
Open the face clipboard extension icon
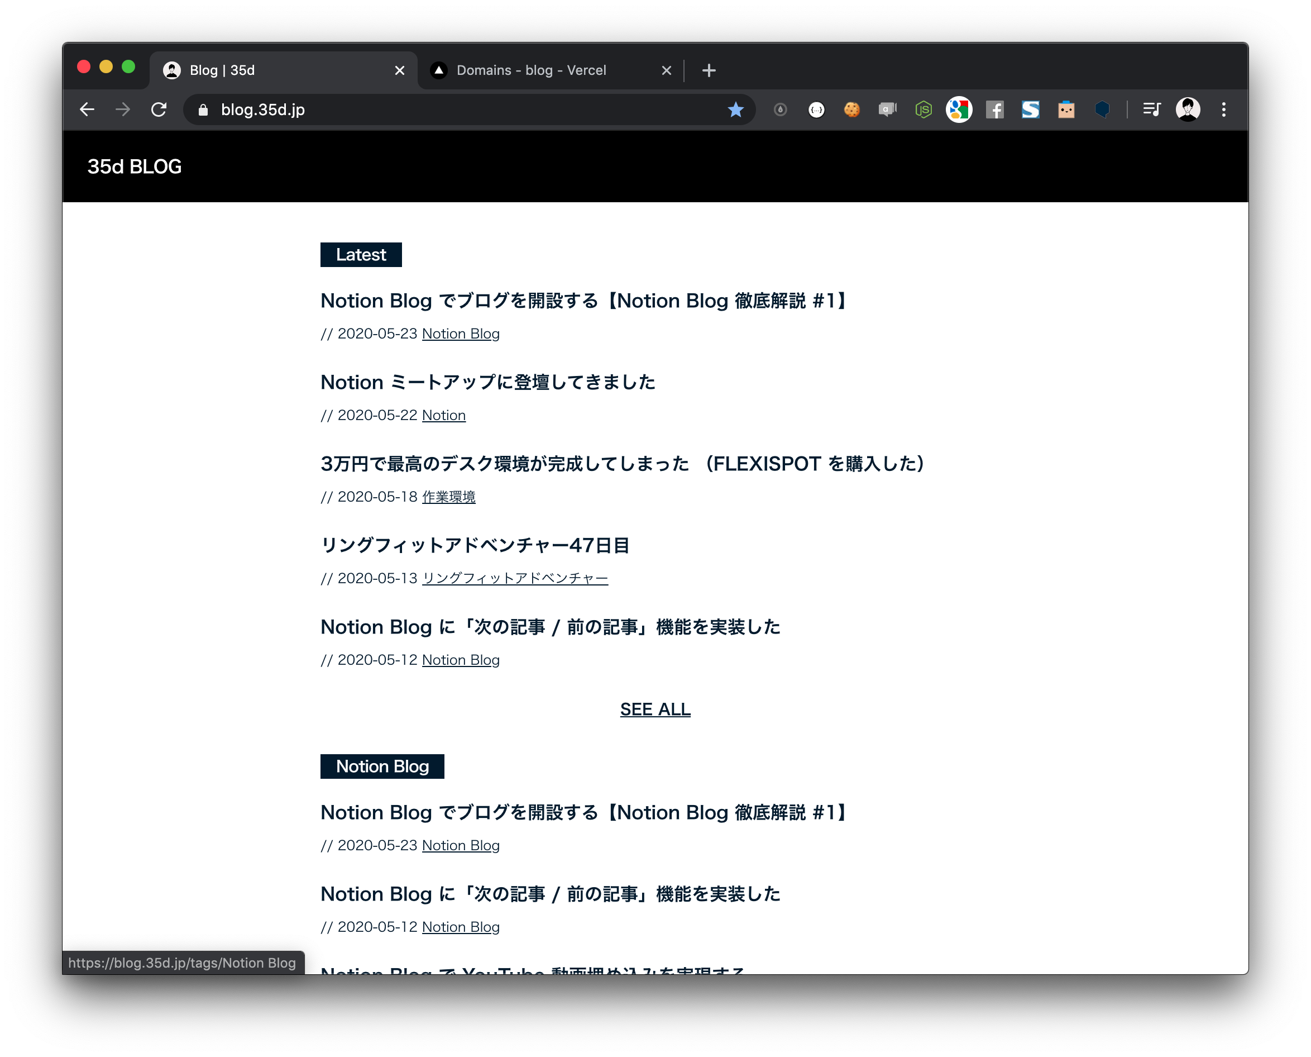[x=1066, y=109]
